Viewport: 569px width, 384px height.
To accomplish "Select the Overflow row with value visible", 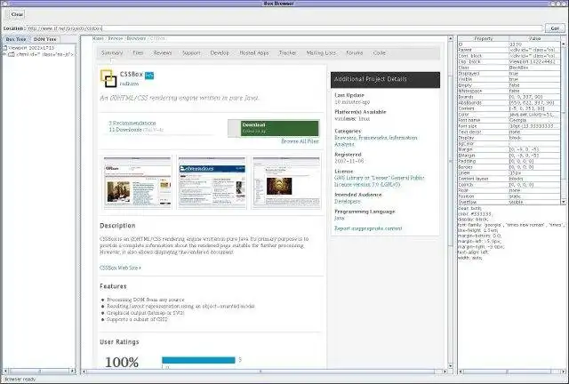I will point(509,202).
